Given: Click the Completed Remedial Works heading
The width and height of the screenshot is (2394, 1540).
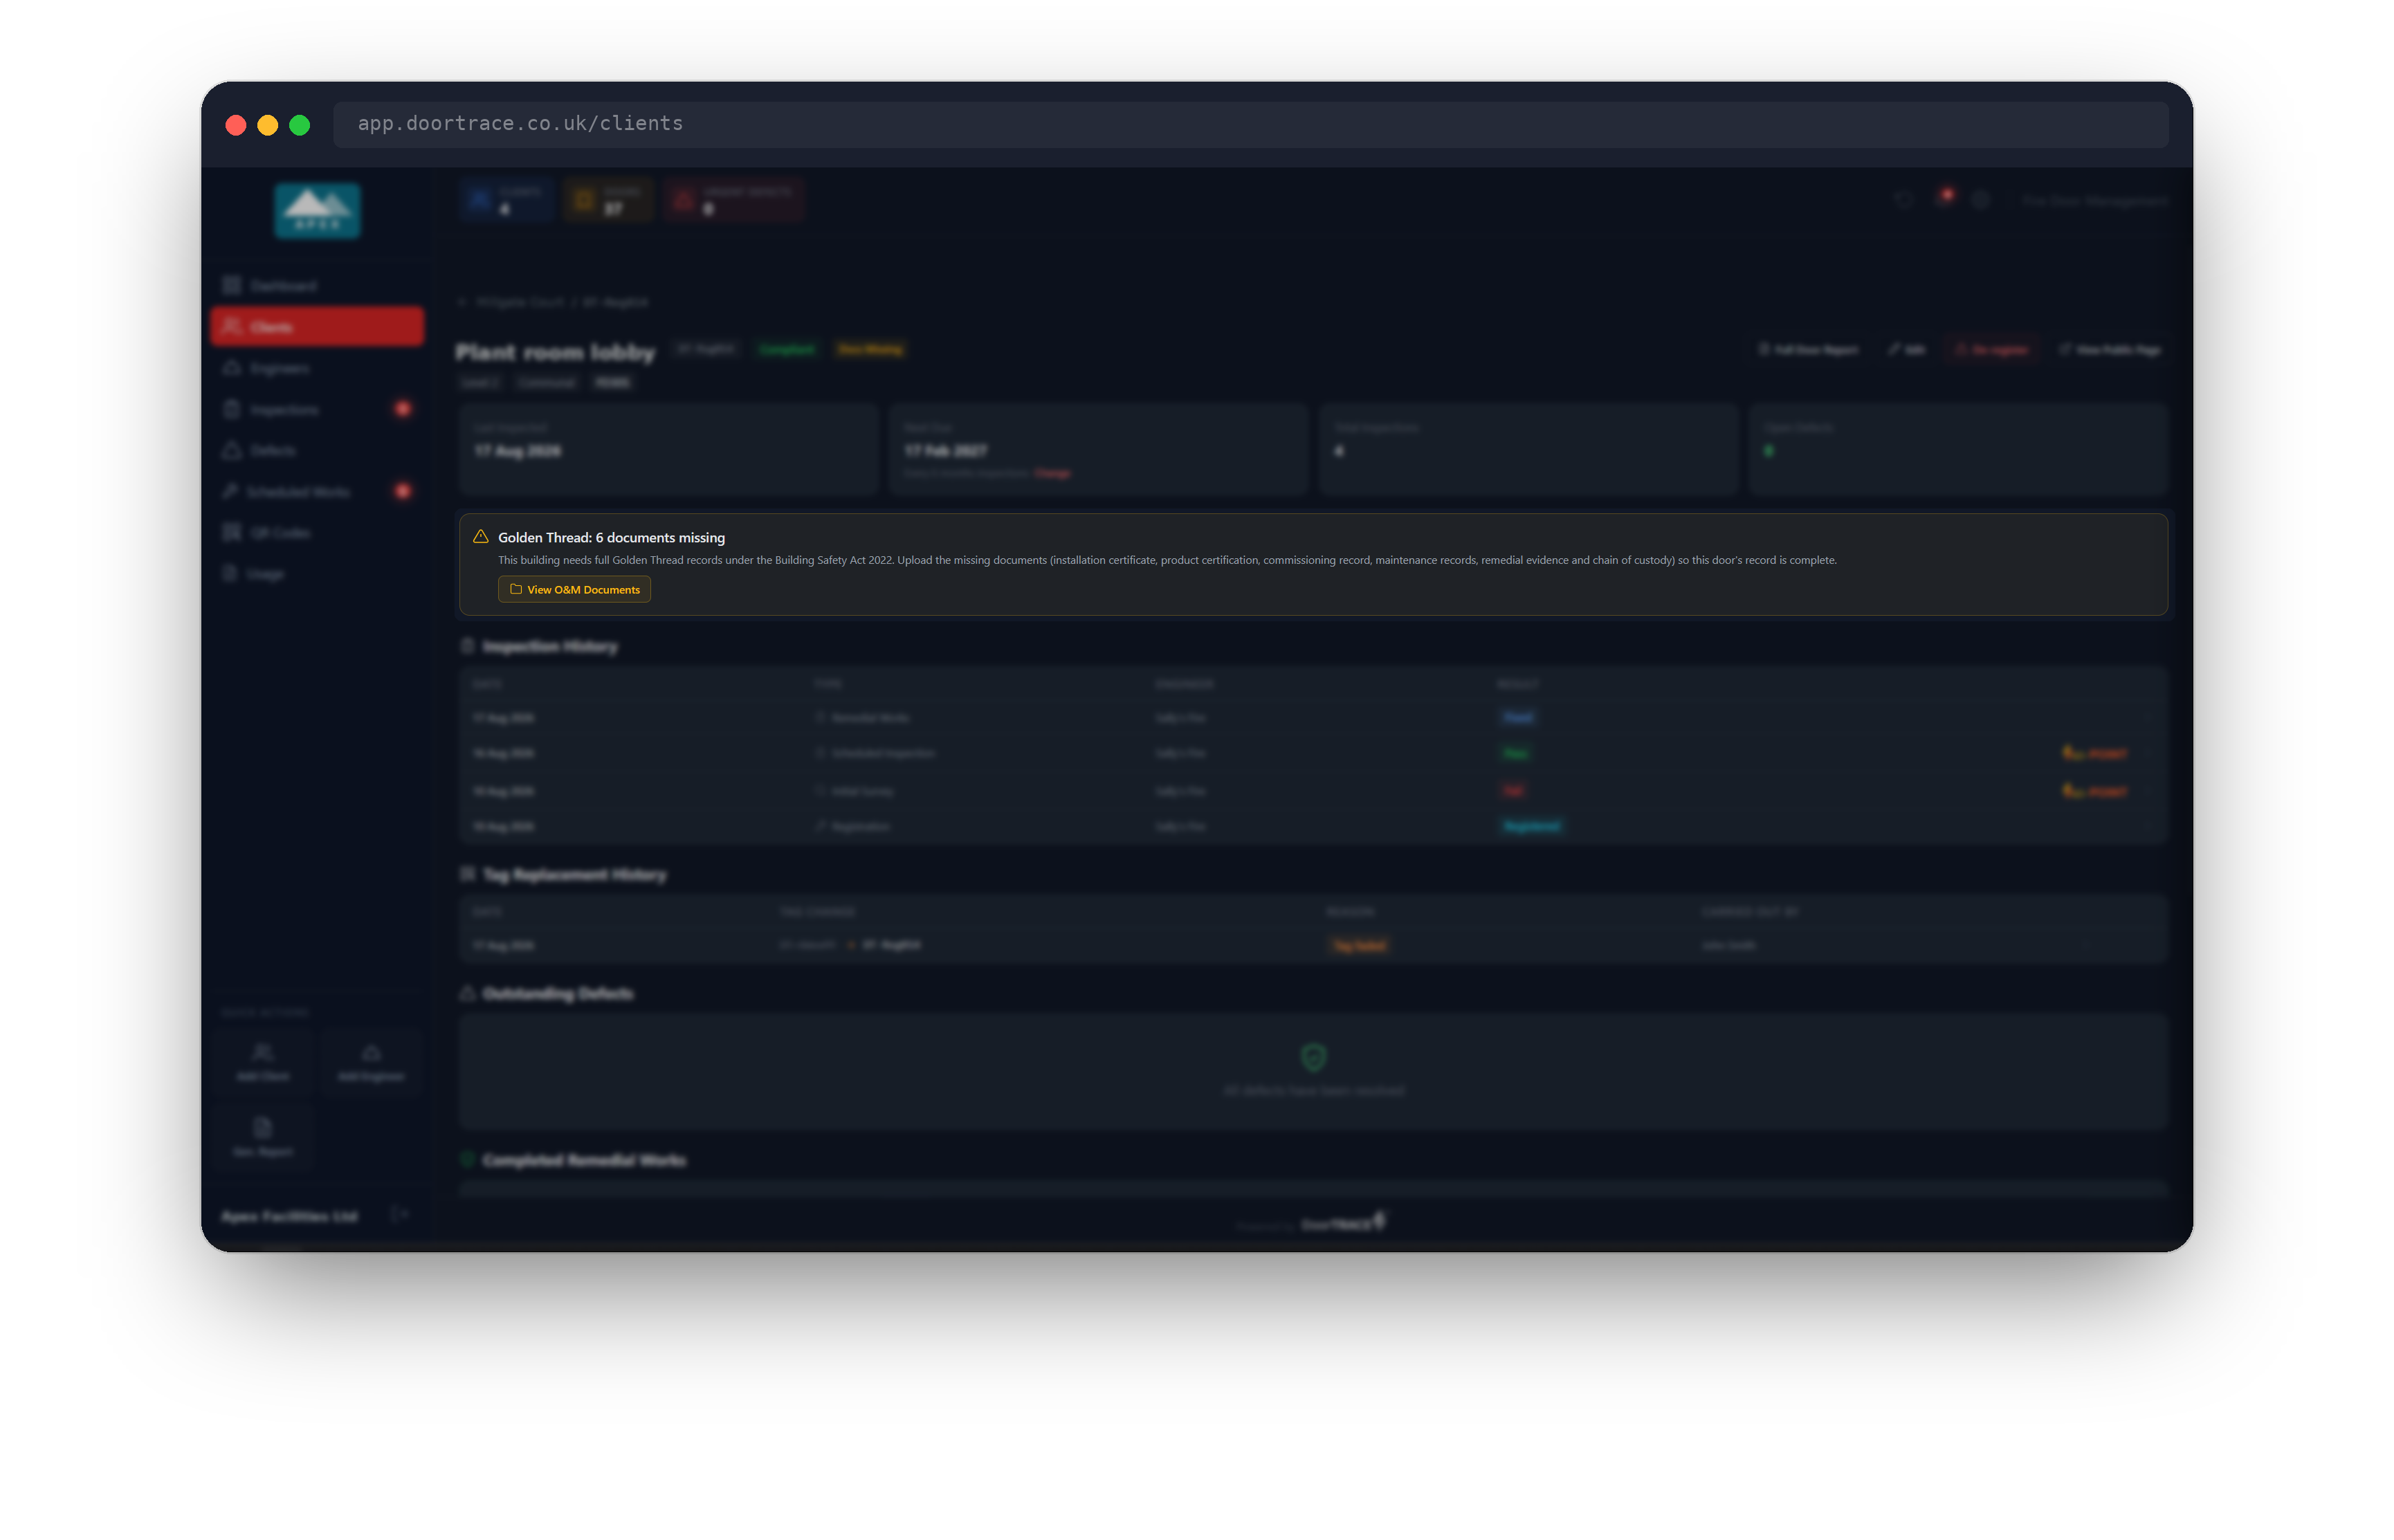Looking at the screenshot, I should 584,1160.
